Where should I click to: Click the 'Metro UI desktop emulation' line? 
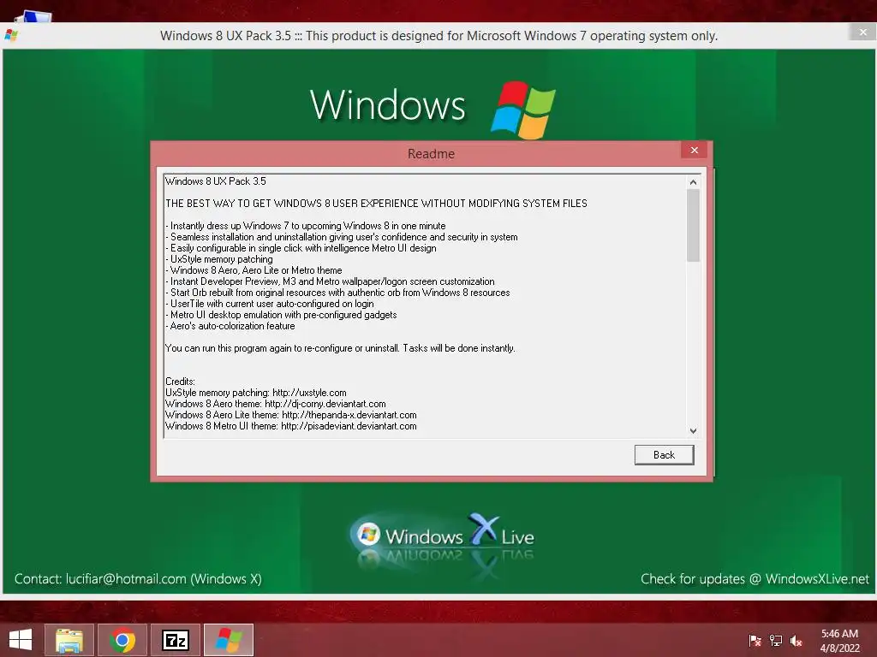tap(281, 315)
